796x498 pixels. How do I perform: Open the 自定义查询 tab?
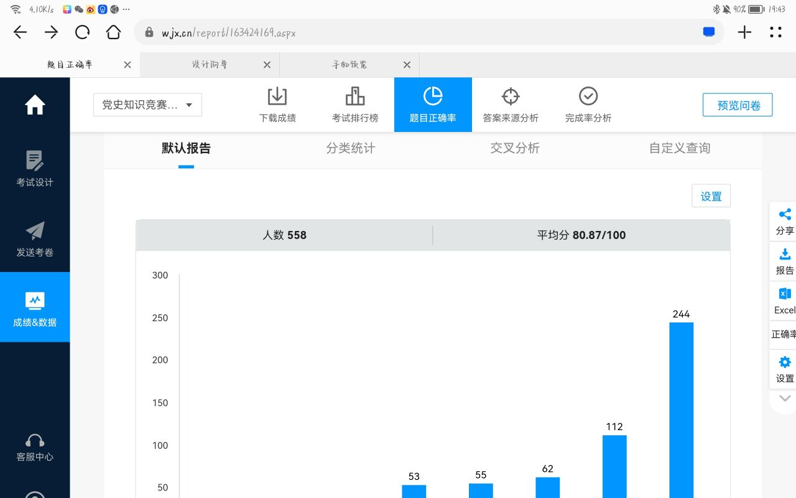(679, 148)
